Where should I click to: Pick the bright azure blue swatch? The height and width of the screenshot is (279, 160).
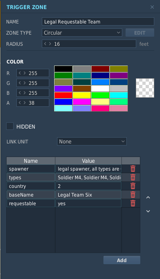point(100,82)
